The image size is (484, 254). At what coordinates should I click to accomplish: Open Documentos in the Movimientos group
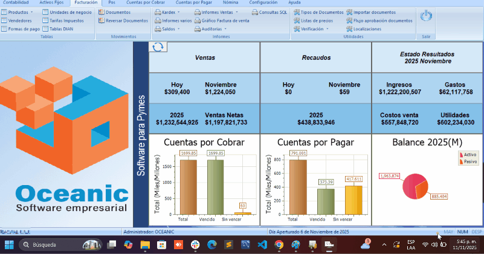coord(118,12)
